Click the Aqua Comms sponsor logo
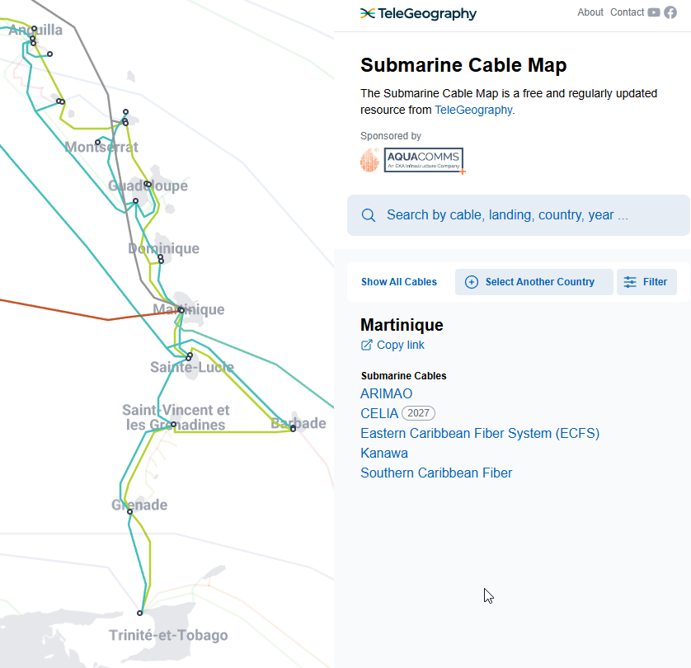This screenshot has height=668, width=691. point(412,160)
